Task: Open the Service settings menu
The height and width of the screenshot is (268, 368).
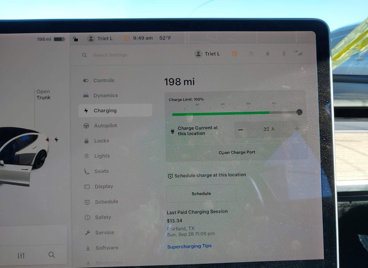Action: click(105, 232)
